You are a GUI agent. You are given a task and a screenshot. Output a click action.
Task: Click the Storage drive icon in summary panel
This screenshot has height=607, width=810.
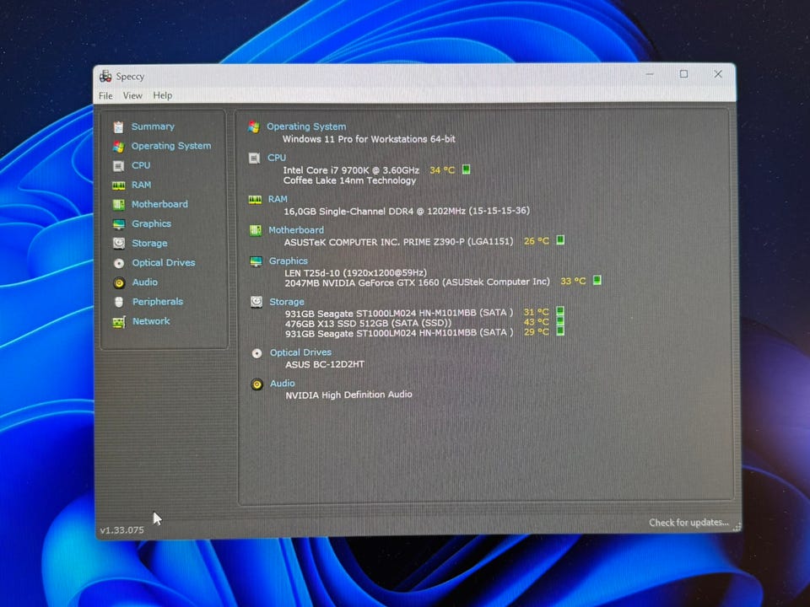[256, 302]
